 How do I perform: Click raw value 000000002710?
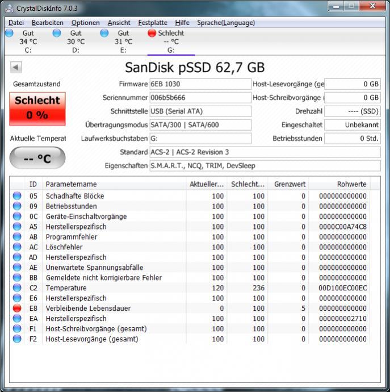pyautogui.click(x=343, y=319)
